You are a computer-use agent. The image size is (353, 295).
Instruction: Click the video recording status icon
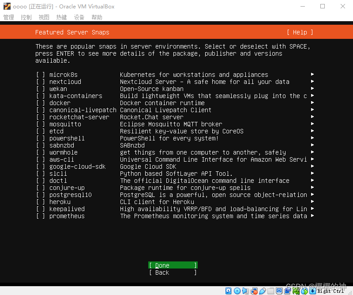(x=288, y=291)
